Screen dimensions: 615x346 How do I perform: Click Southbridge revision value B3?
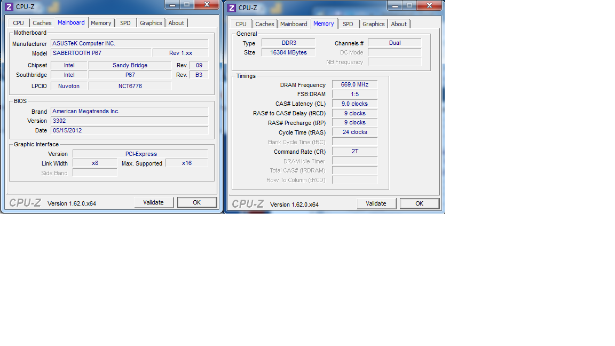[199, 75]
